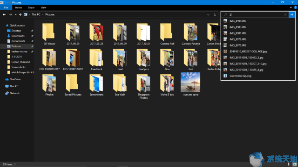Open the Camera Roll folder
Image resolution: width=298 pixels, height=167 pixels.
click(167, 34)
